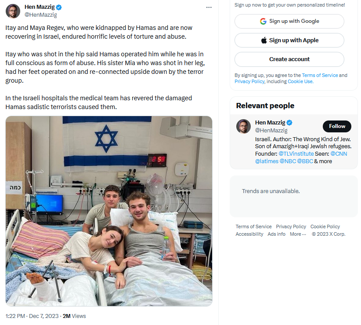
Task: Click the verified badge beside the tweet author name
Action: click(59, 7)
